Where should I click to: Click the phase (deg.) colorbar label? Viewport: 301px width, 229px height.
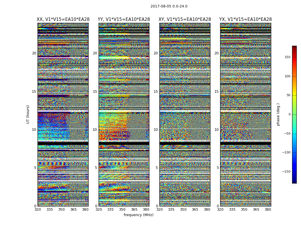(278, 114)
